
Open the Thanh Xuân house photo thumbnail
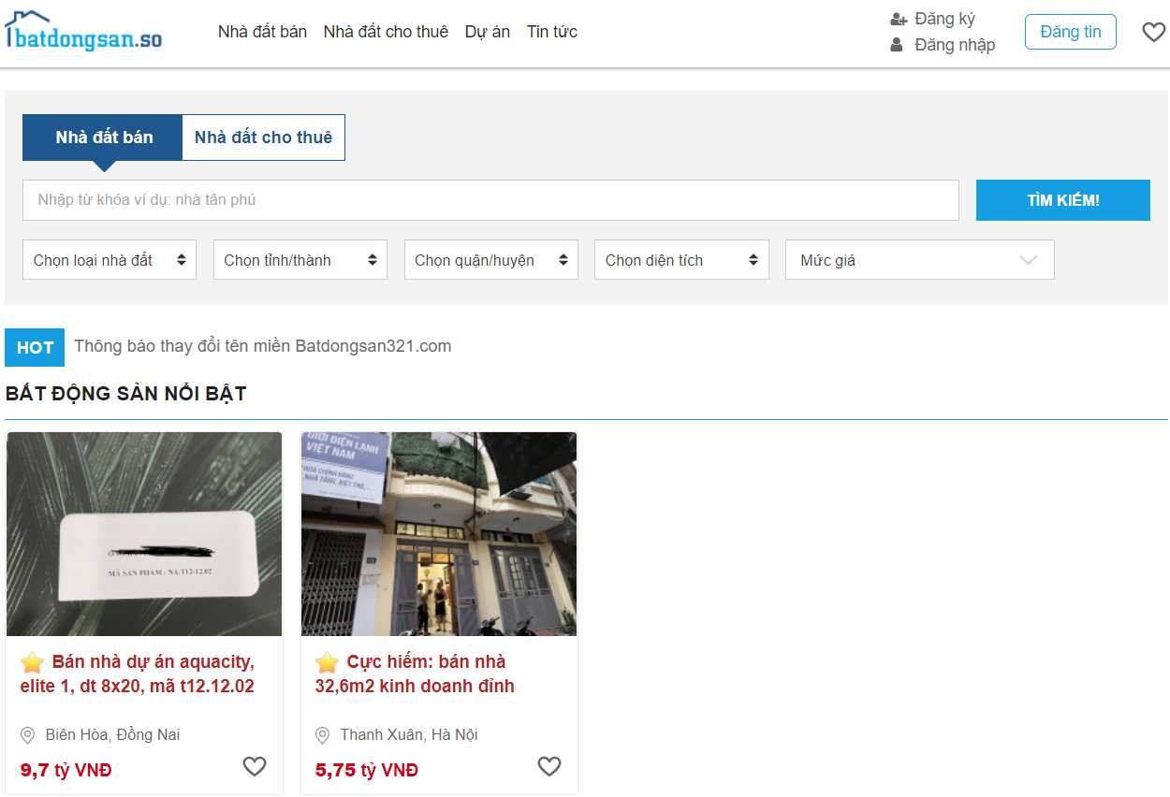[x=438, y=534]
